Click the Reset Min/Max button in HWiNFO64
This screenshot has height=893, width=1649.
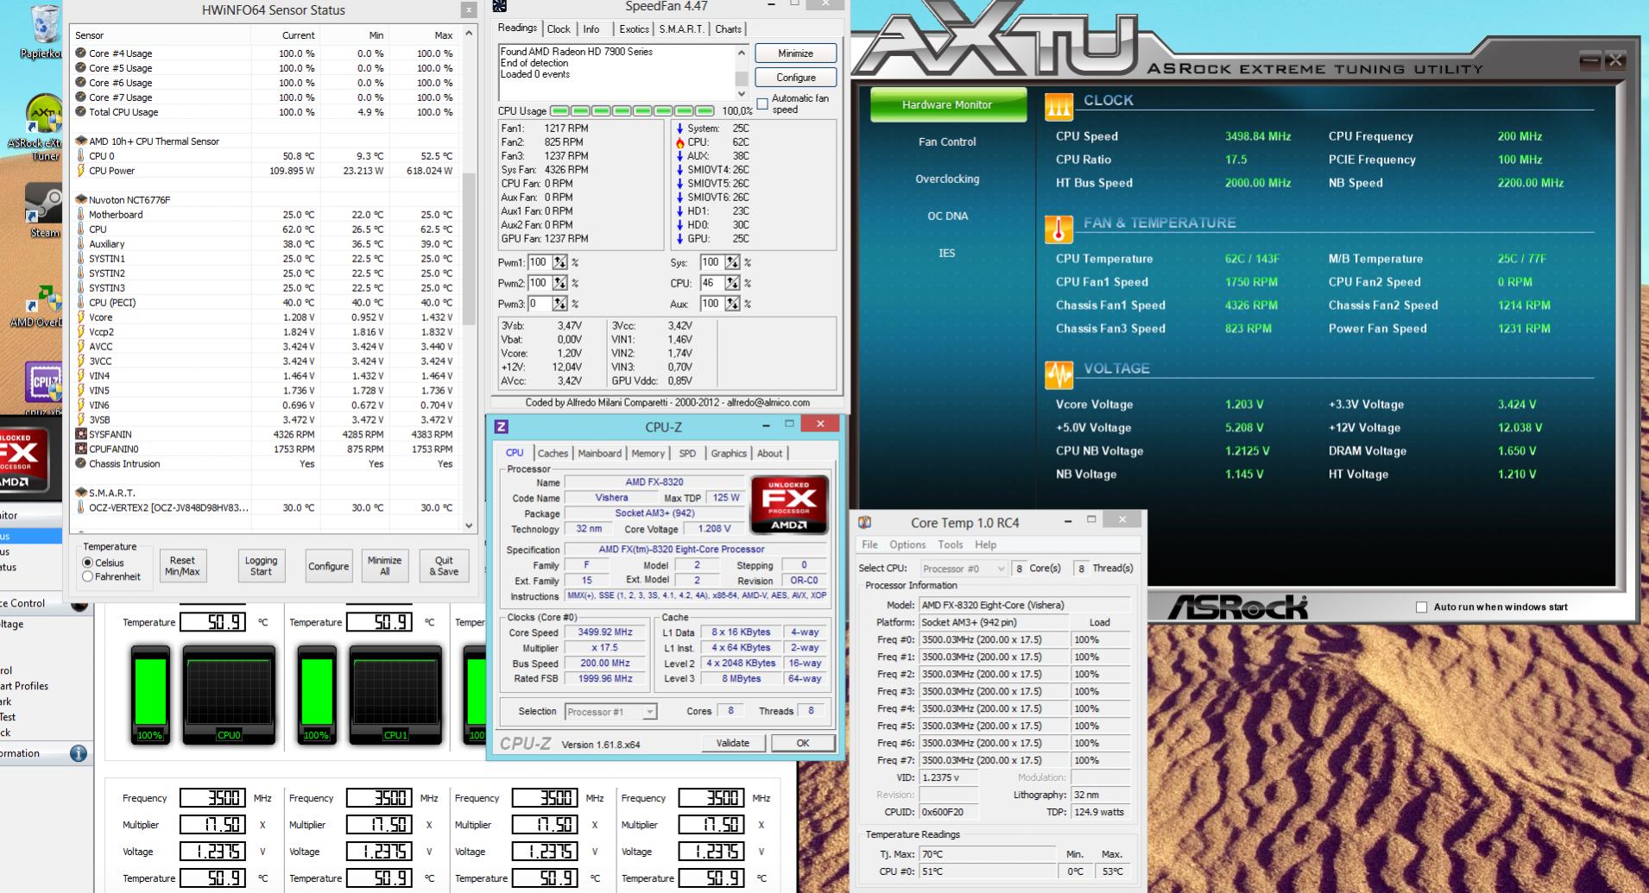182,566
